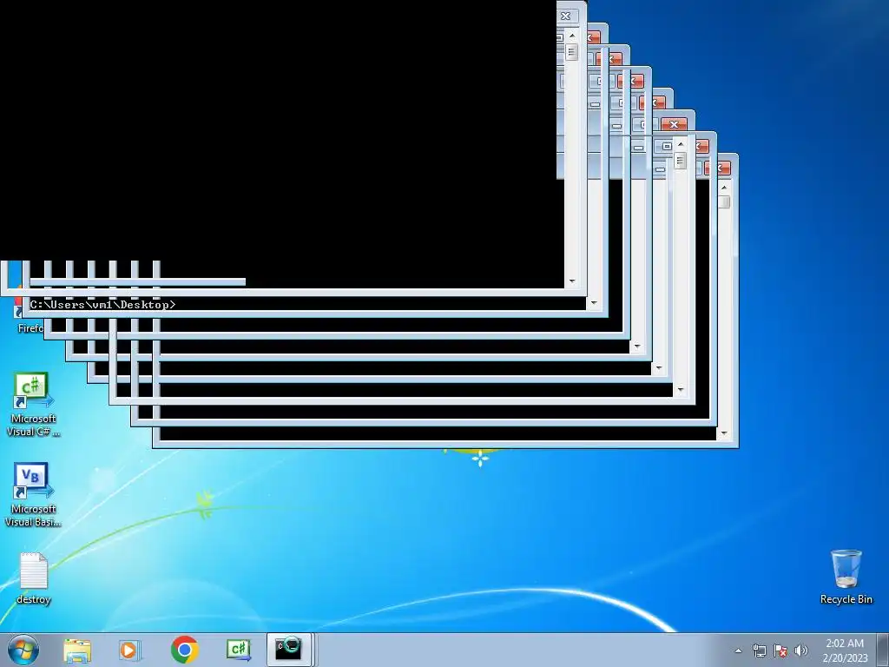Open the volume speaker tray icon
Viewport: 889px width, 667px height.
[801, 650]
